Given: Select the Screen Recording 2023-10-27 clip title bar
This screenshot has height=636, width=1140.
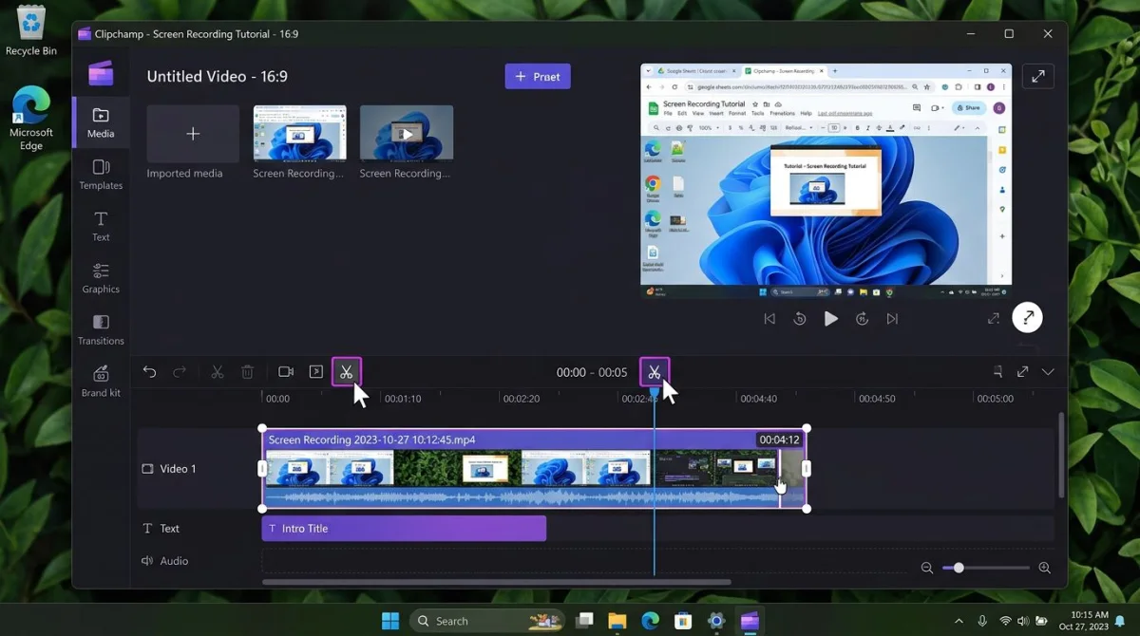Looking at the screenshot, I should (534, 440).
